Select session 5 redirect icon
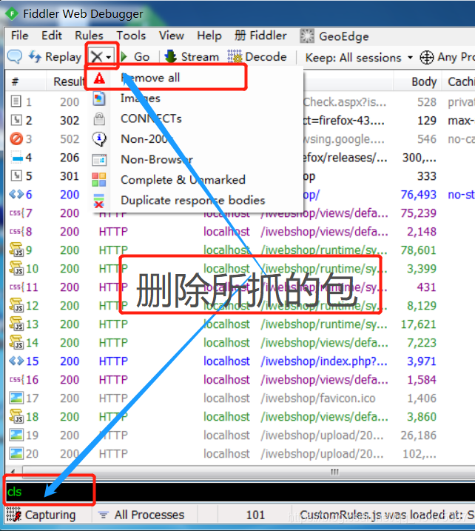Image resolution: width=475 pixels, height=531 pixels. tap(16, 176)
